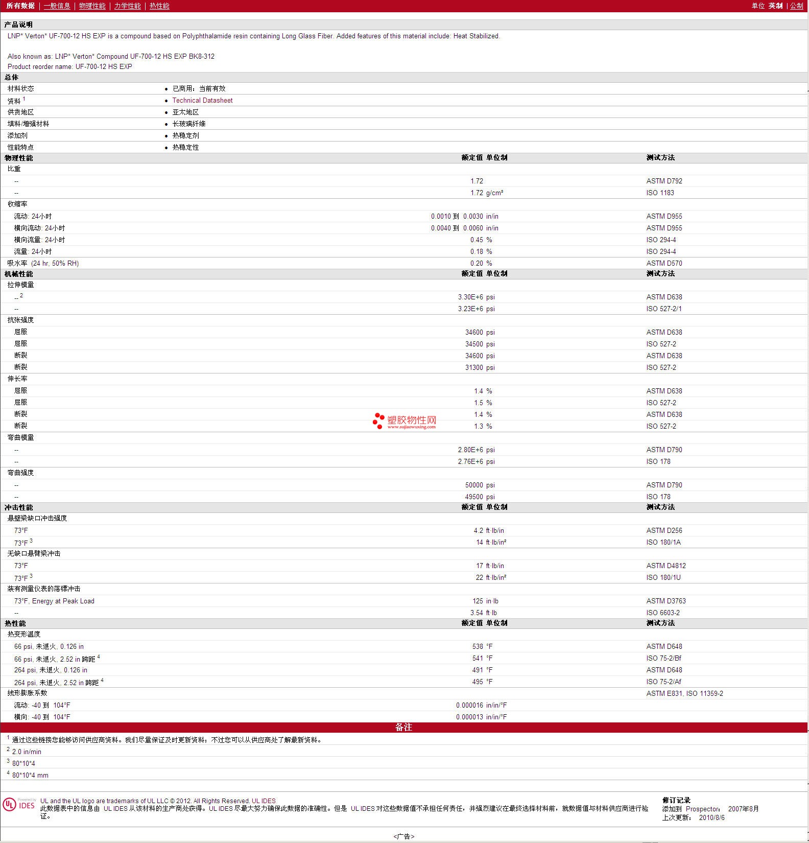Image resolution: width=809 pixels, height=843 pixels.
Task: Go to the 热性能 tab
Action: [159, 6]
